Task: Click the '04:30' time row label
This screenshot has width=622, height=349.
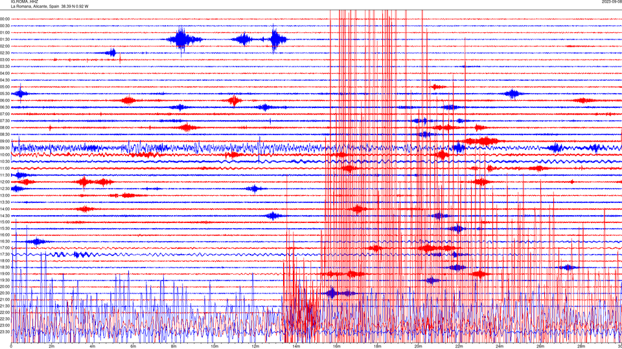Action: pos(5,80)
